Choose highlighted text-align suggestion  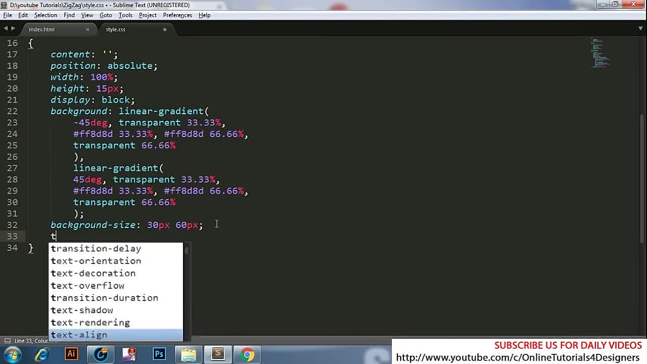click(116, 335)
